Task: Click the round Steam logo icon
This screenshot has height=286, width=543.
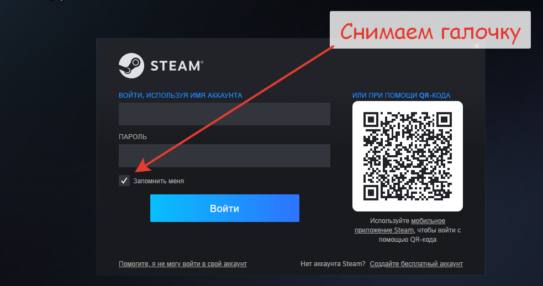Action: (x=131, y=66)
